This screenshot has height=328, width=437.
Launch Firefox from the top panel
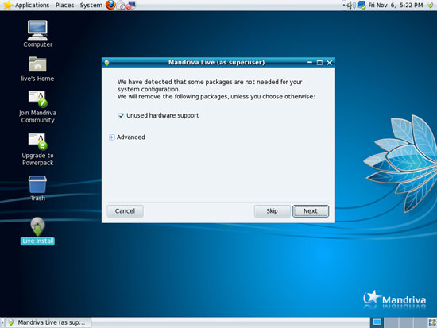[110, 5]
